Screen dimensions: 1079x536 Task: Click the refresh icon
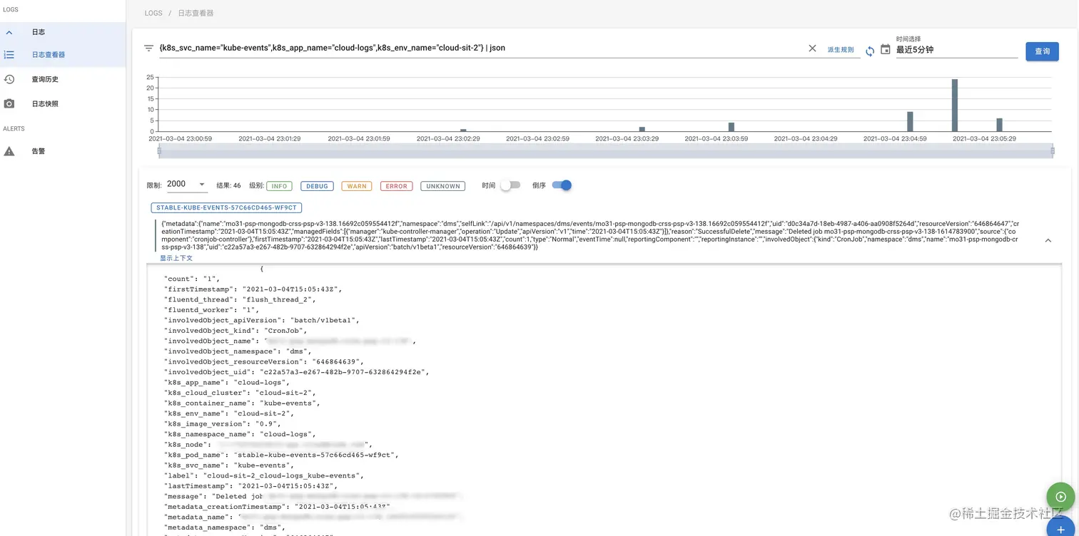pyautogui.click(x=870, y=51)
